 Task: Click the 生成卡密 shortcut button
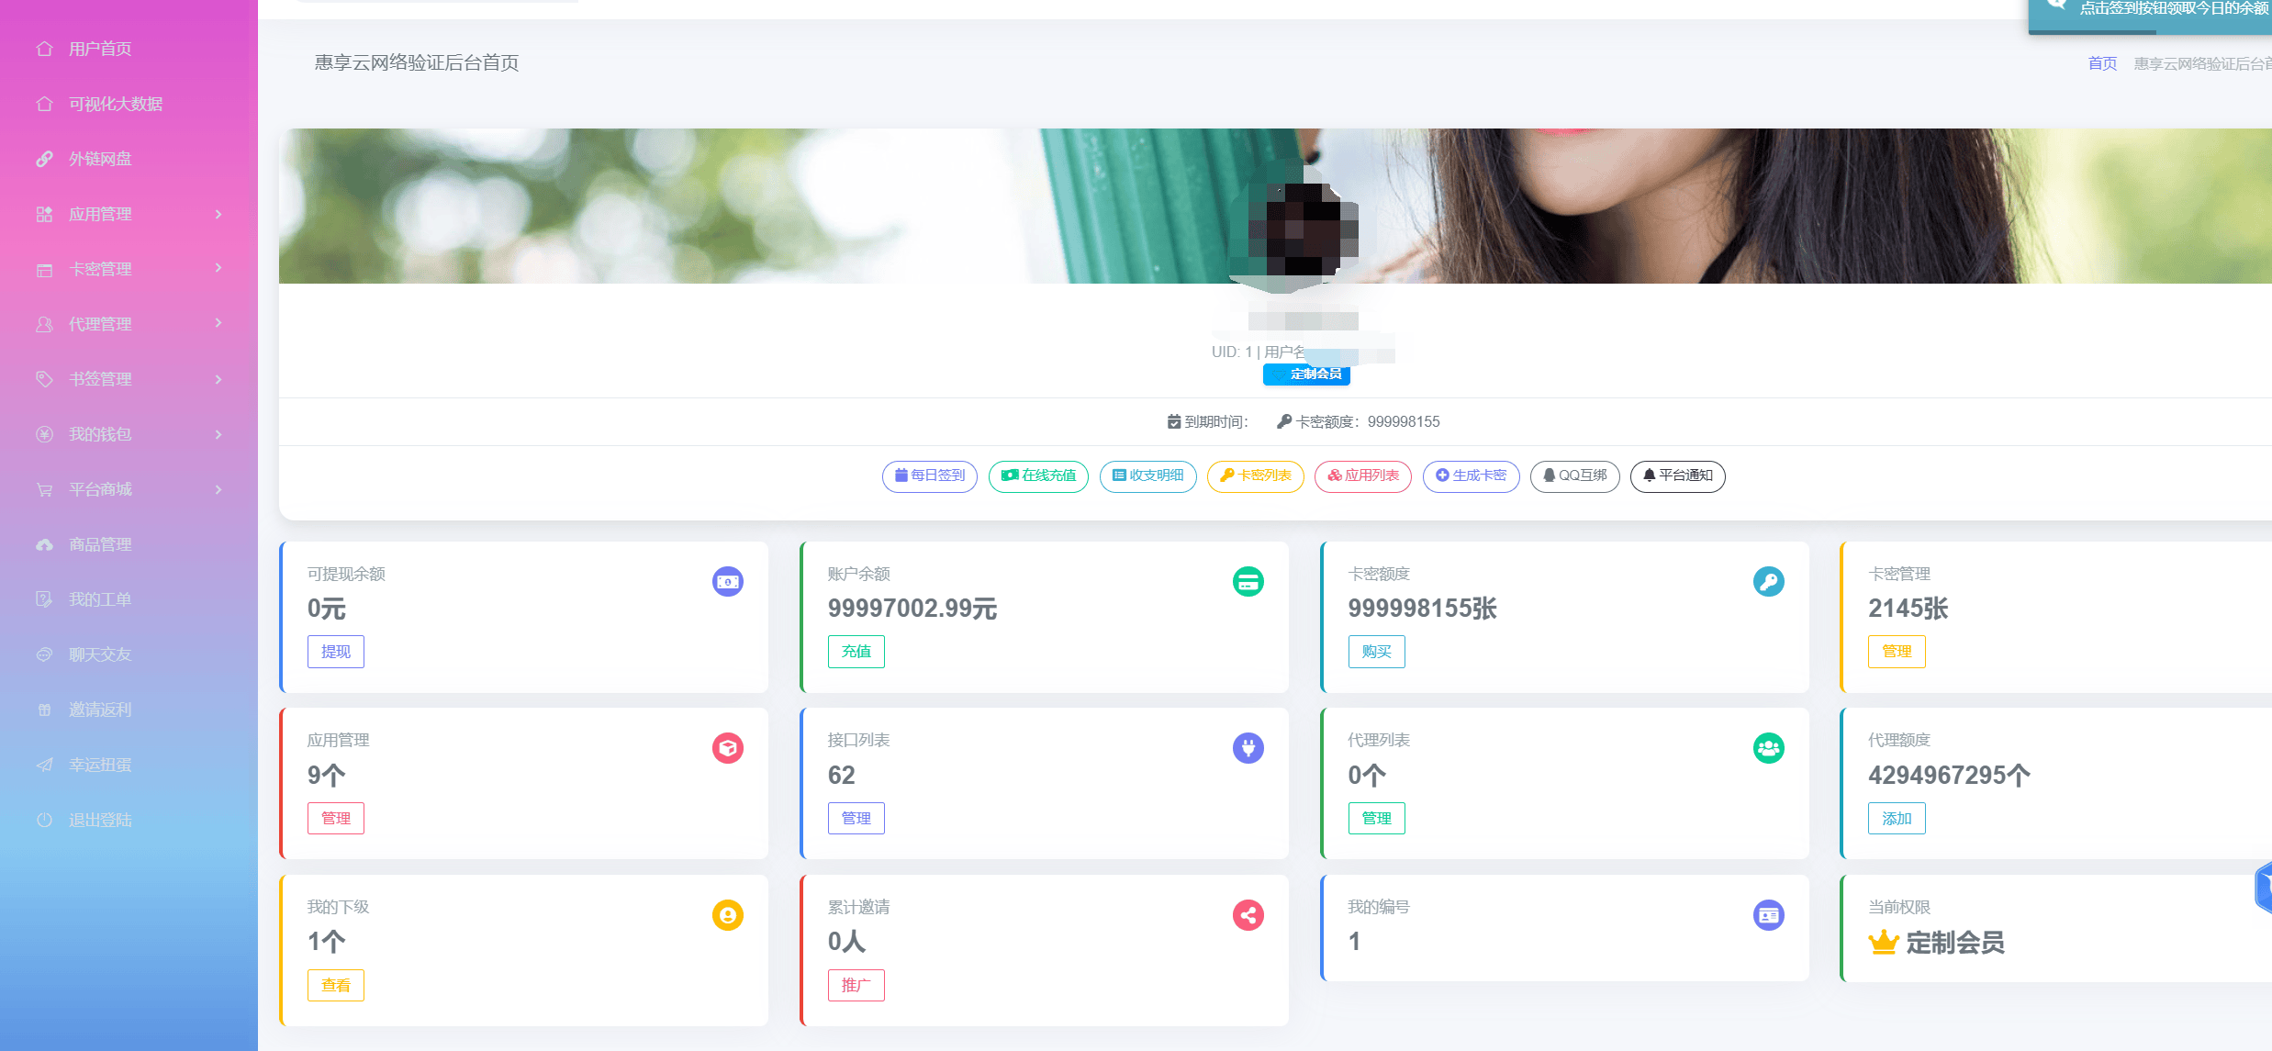coord(1471,475)
